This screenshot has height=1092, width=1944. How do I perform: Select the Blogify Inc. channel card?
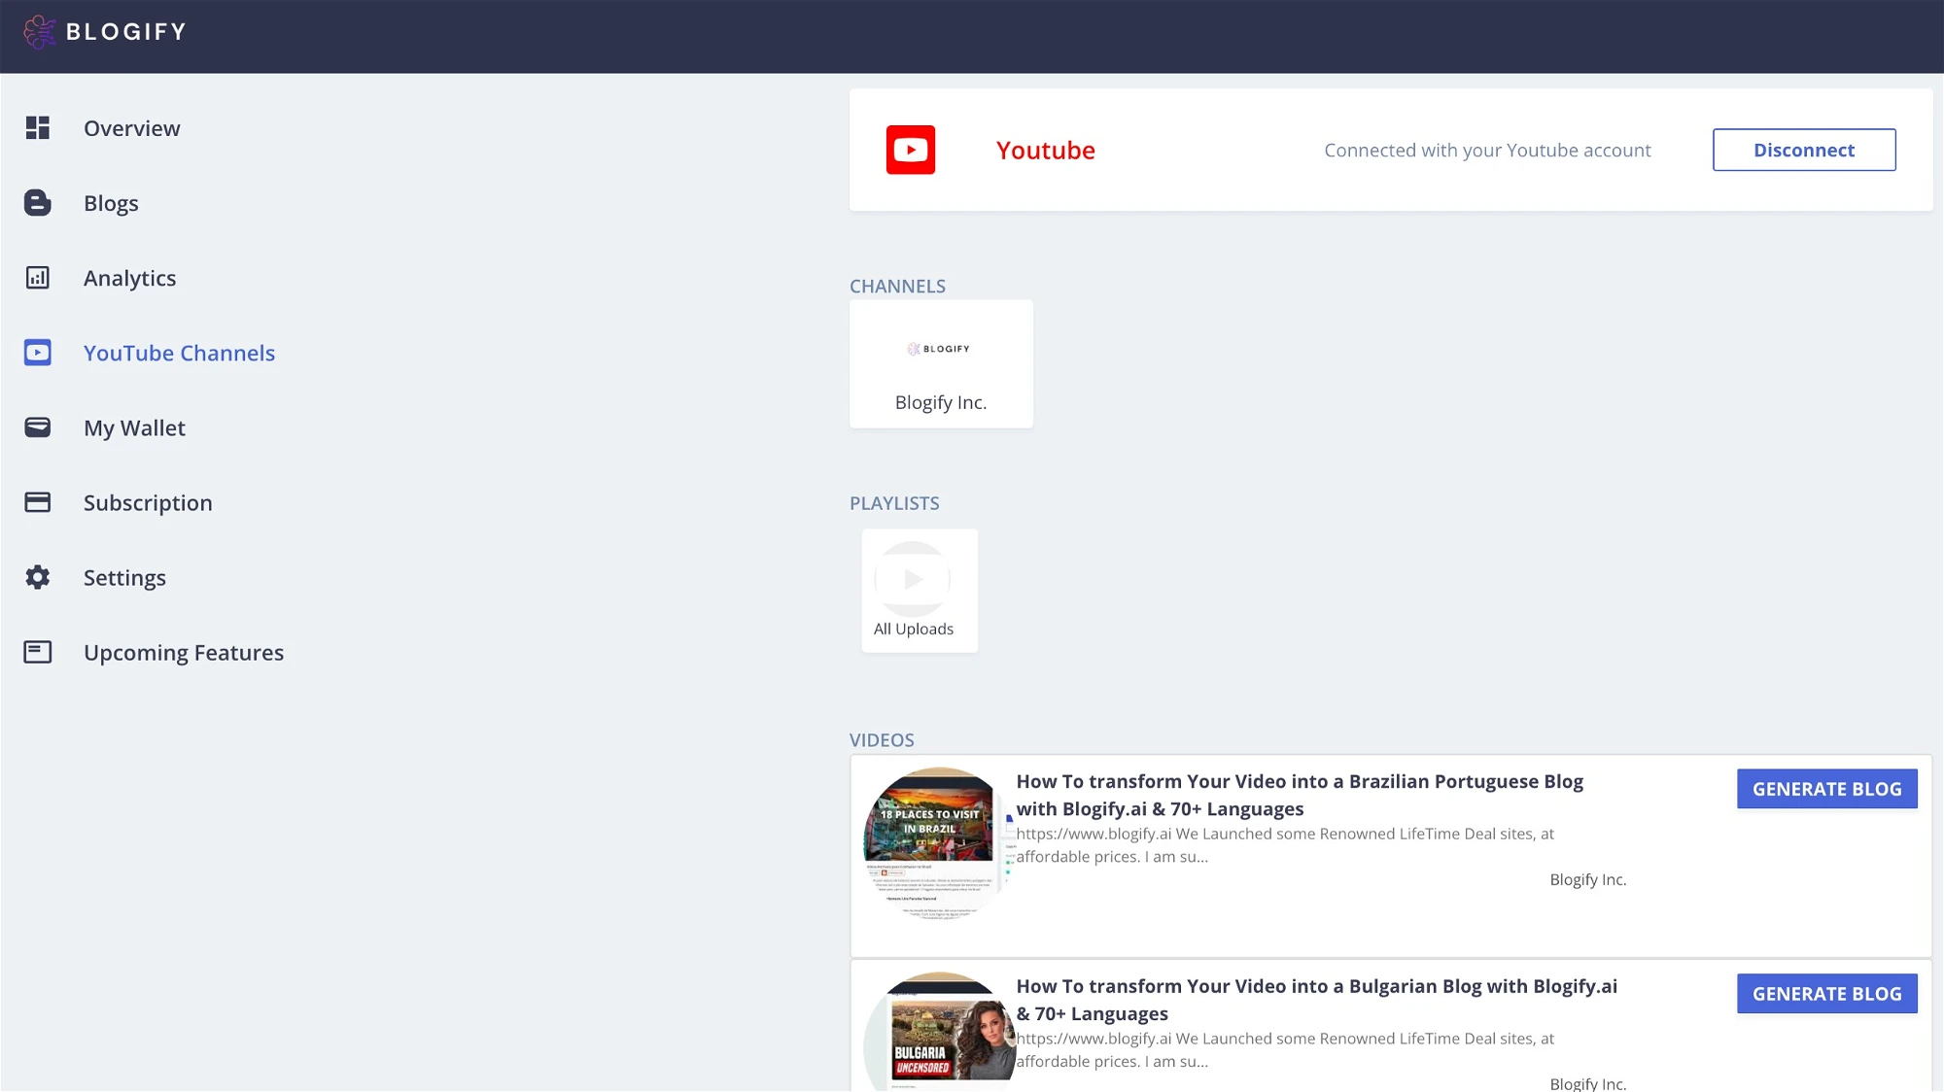pos(941,363)
